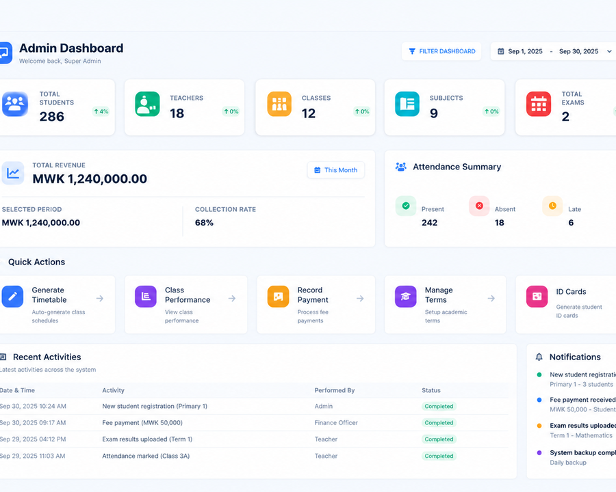Click the Generate Timetable pencil icon
The width and height of the screenshot is (616, 492).
click(12, 296)
